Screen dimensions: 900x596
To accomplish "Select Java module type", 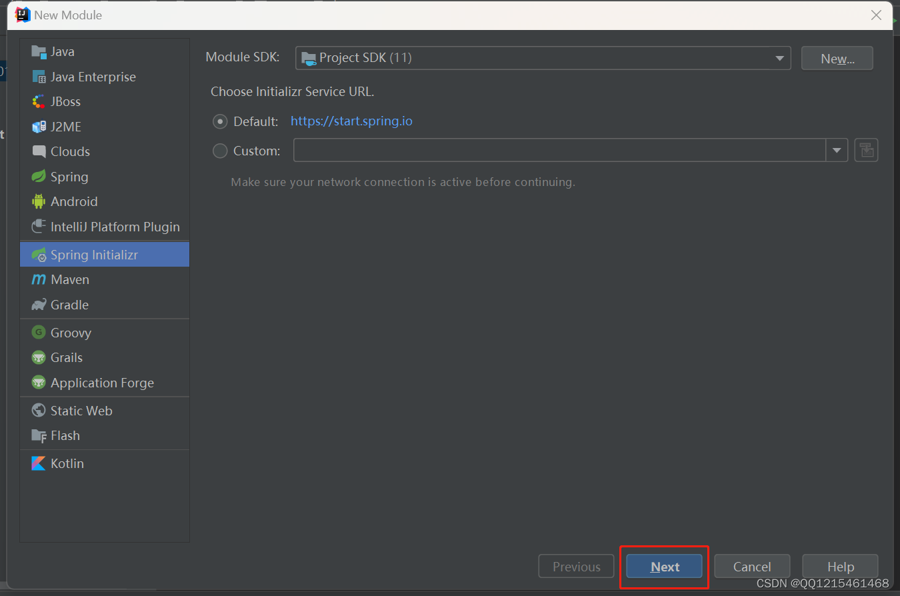I will [105, 52].
